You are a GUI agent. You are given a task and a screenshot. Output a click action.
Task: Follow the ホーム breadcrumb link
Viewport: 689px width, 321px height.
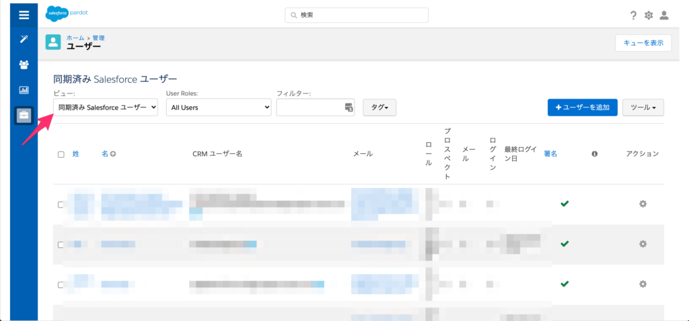pos(75,38)
